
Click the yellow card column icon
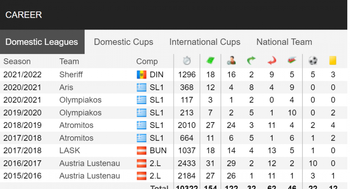pos(333,61)
